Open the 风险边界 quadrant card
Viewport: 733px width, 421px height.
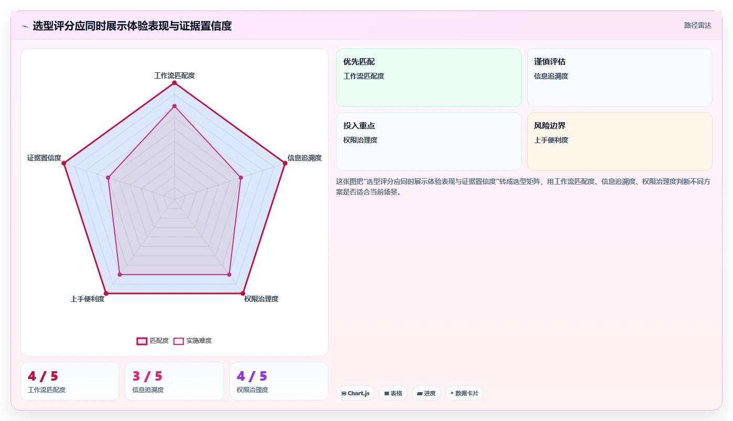coord(619,142)
